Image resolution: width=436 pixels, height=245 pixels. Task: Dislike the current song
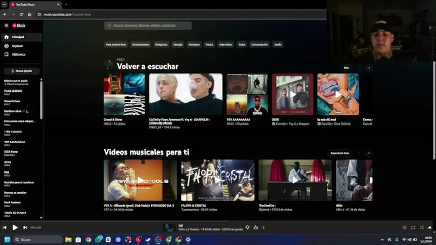[248, 227]
